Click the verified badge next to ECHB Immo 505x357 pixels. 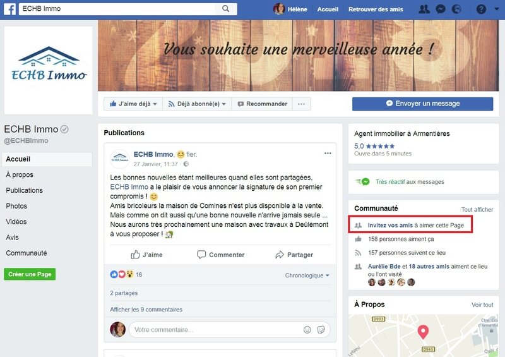click(x=64, y=130)
